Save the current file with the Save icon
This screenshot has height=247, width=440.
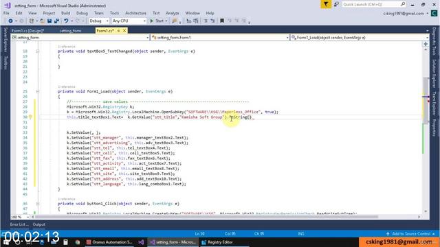[49, 21]
